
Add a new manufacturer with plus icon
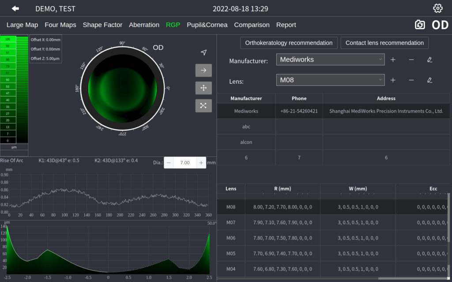point(393,59)
